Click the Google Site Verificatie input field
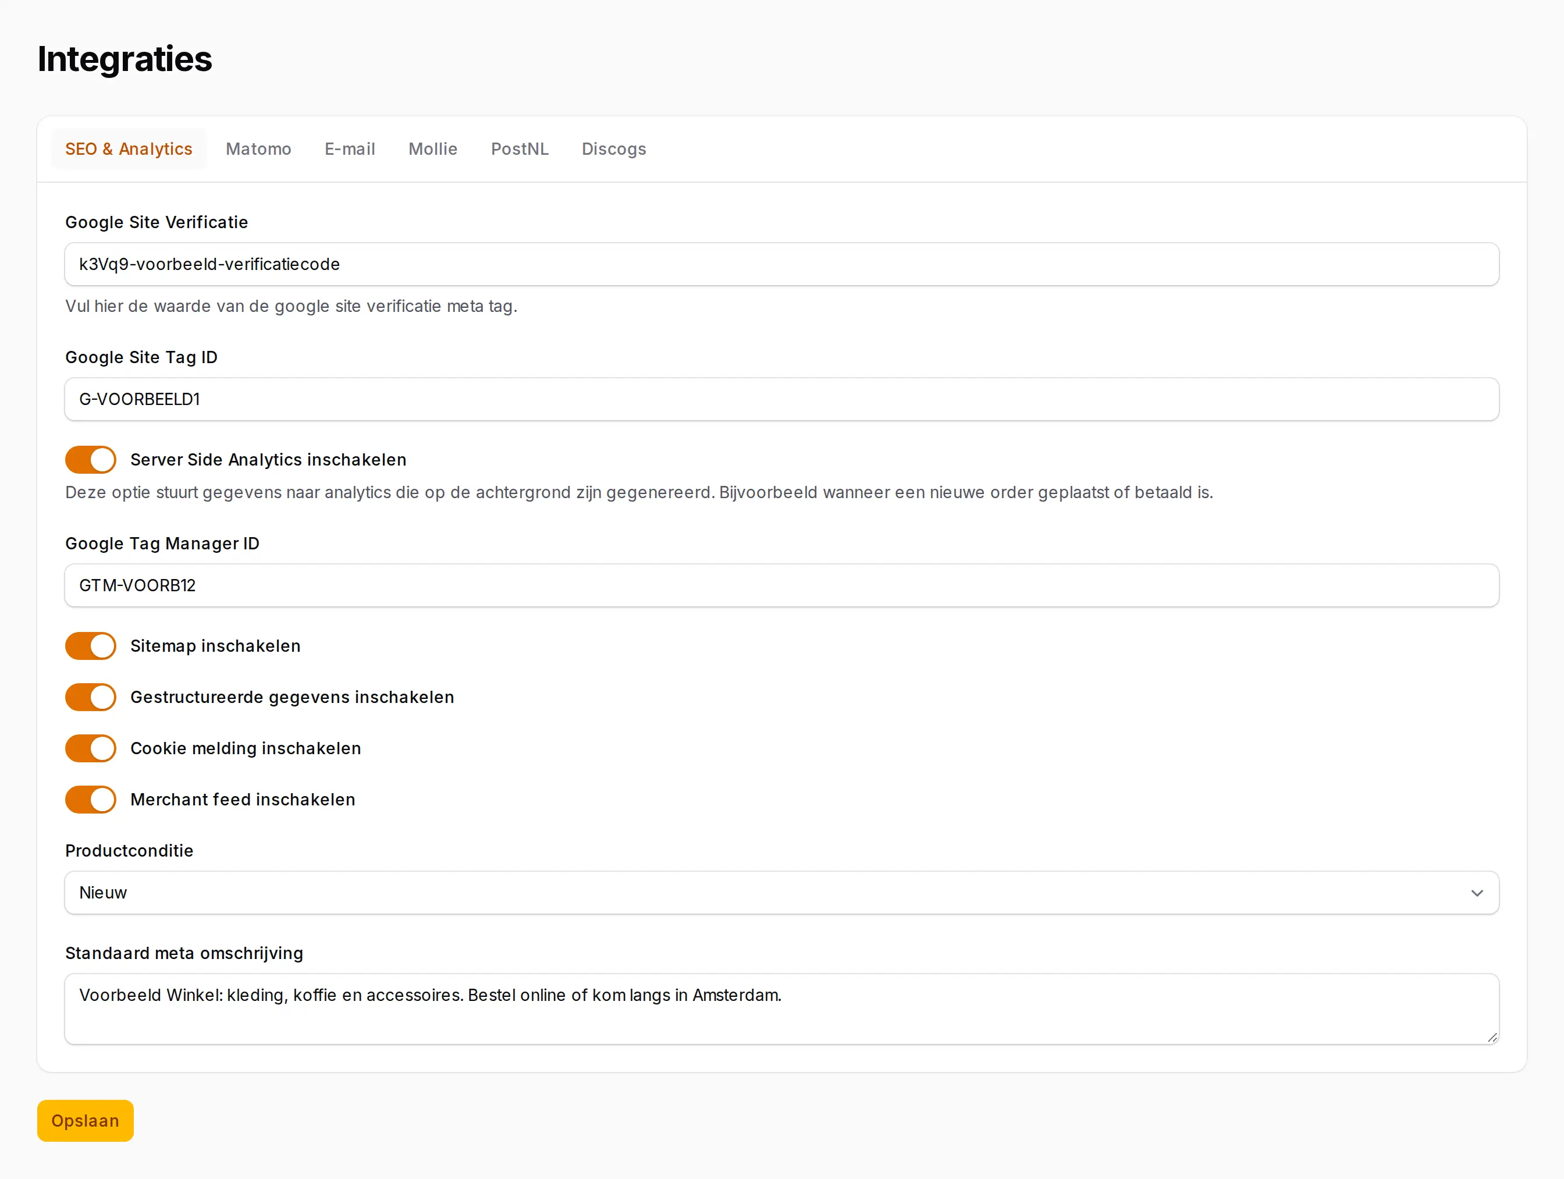This screenshot has height=1179, width=1564. [781, 265]
